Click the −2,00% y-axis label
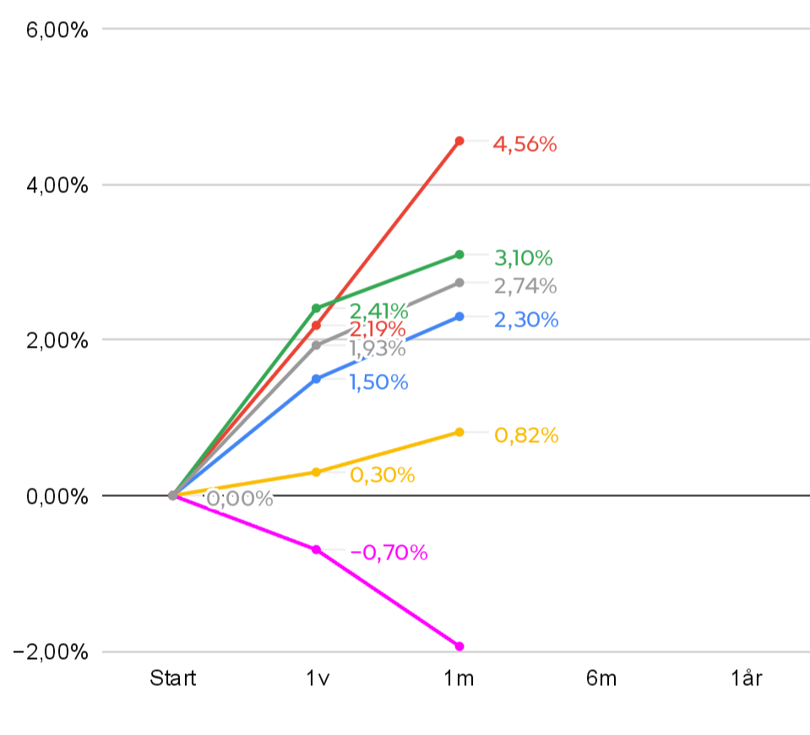The width and height of the screenshot is (810, 735). (x=52, y=652)
